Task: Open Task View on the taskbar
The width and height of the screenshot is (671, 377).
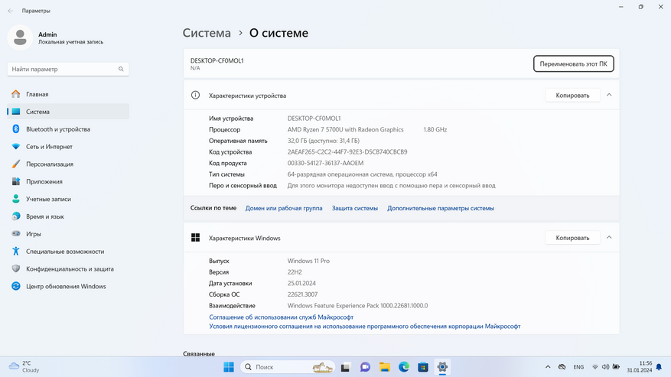Action: pos(345,367)
